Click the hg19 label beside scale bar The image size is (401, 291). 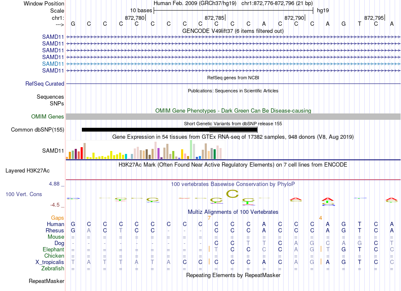coord(323,11)
